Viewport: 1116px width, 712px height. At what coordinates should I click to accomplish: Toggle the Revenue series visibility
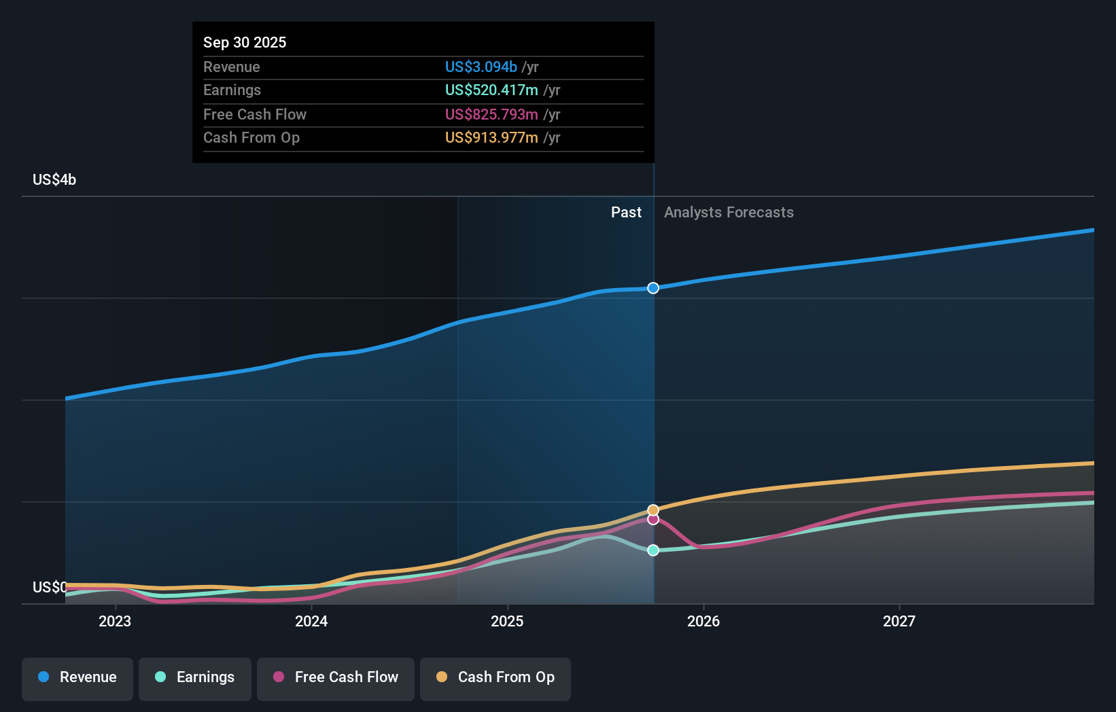(x=77, y=679)
